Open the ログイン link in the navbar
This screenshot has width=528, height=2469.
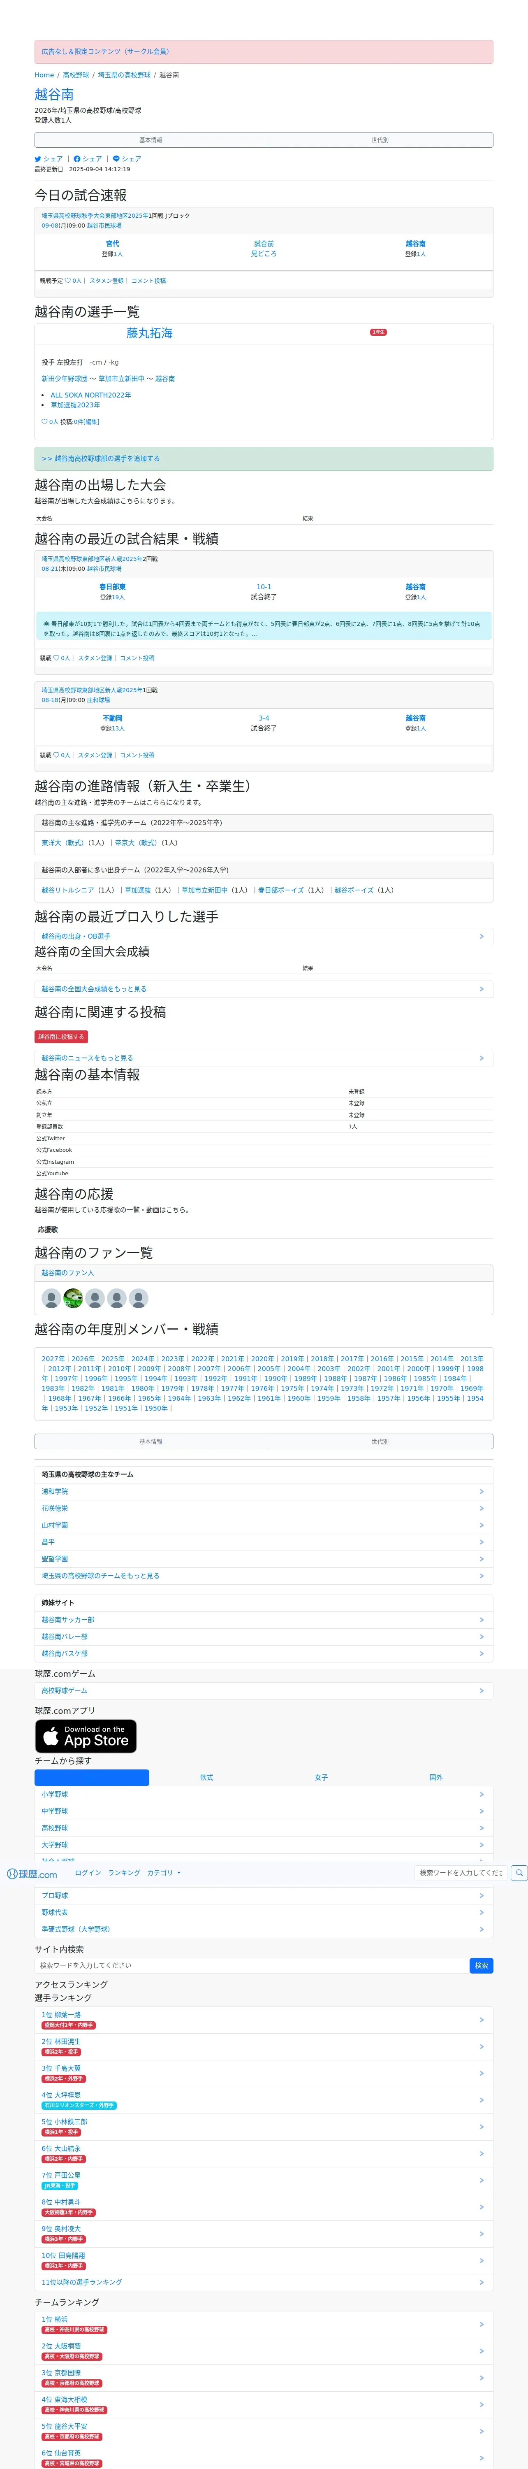click(x=88, y=1873)
